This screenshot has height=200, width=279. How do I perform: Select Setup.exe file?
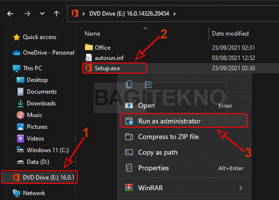(107, 68)
